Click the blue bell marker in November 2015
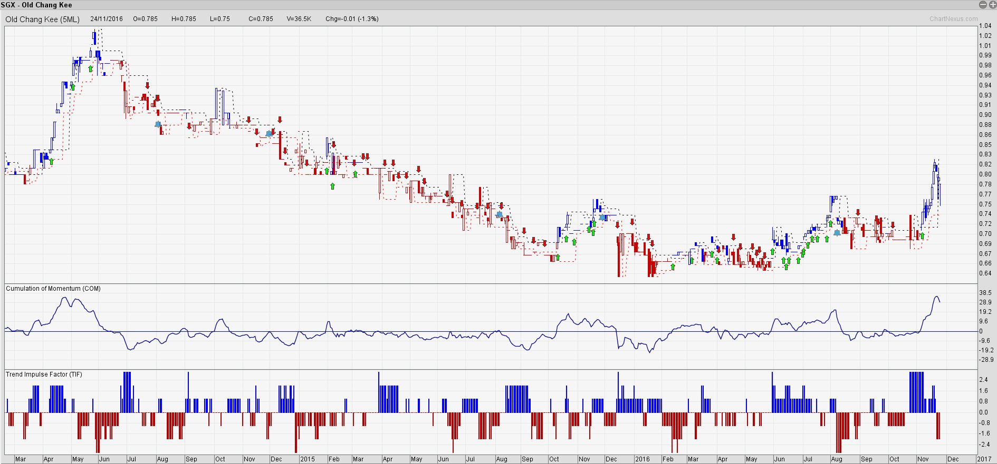 [602, 217]
